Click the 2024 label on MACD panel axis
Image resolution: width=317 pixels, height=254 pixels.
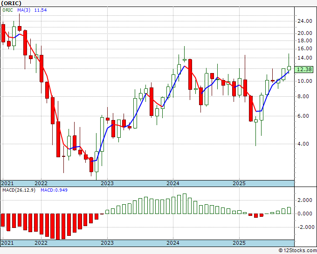coord(173,243)
